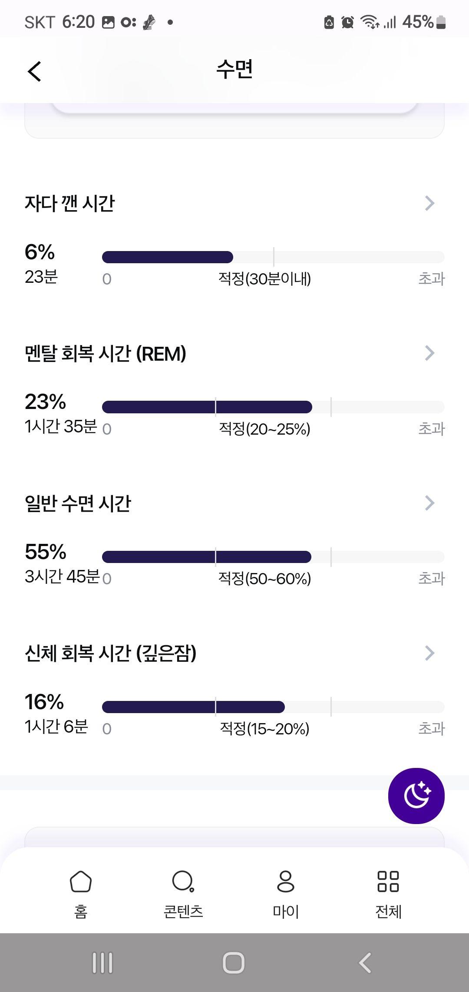Tap the Android home navigation button

pos(234,963)
